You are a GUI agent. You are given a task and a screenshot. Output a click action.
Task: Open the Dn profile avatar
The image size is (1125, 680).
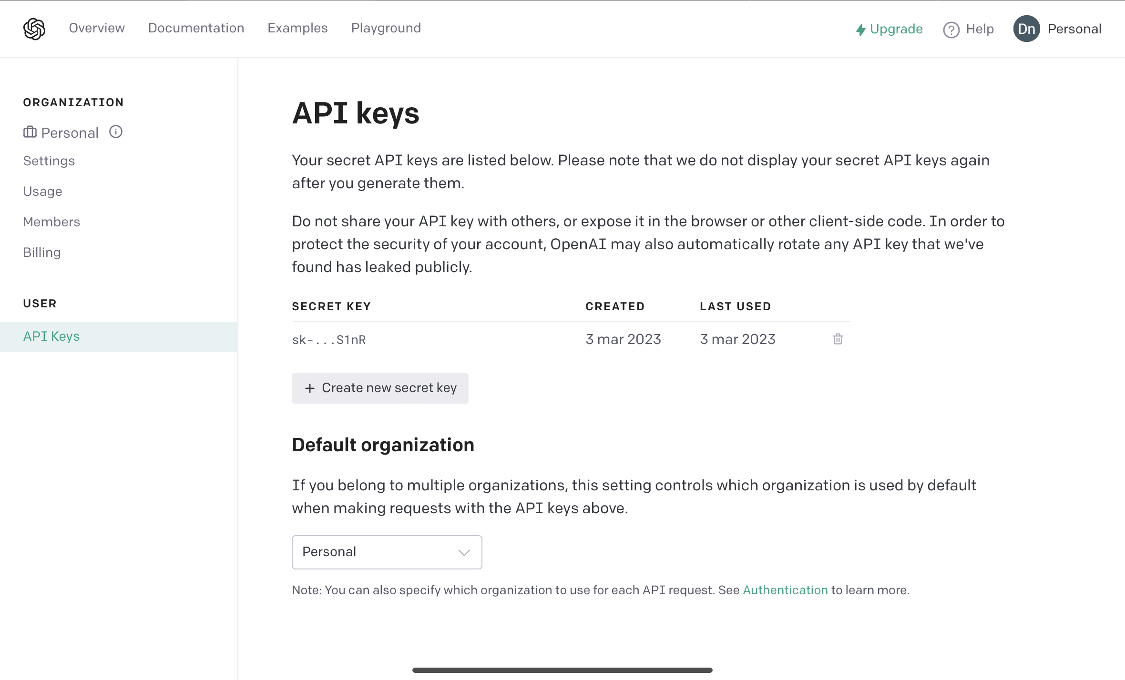(1026, 29)
